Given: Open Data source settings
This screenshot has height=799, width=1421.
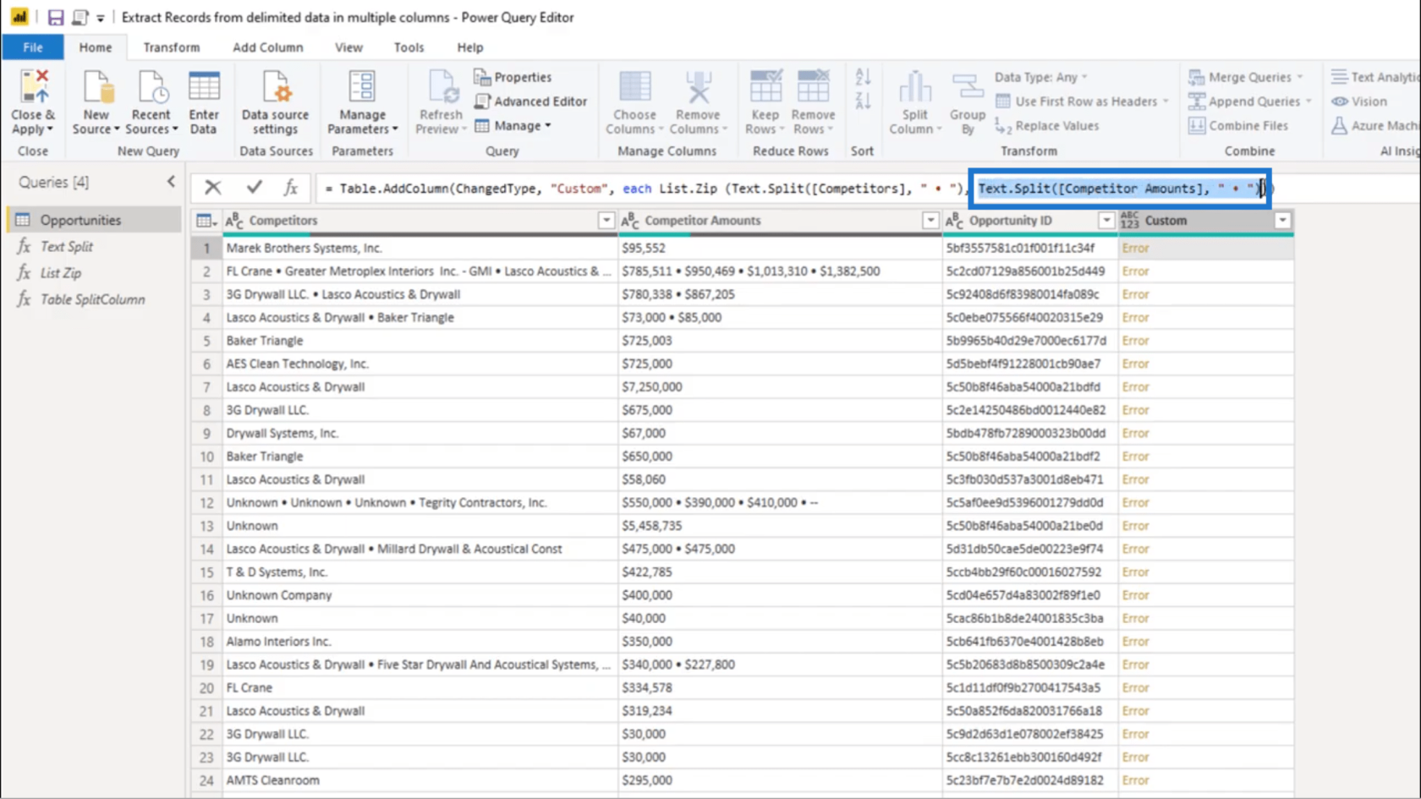Looking at the screenshot, I should [x=276, y=101].
